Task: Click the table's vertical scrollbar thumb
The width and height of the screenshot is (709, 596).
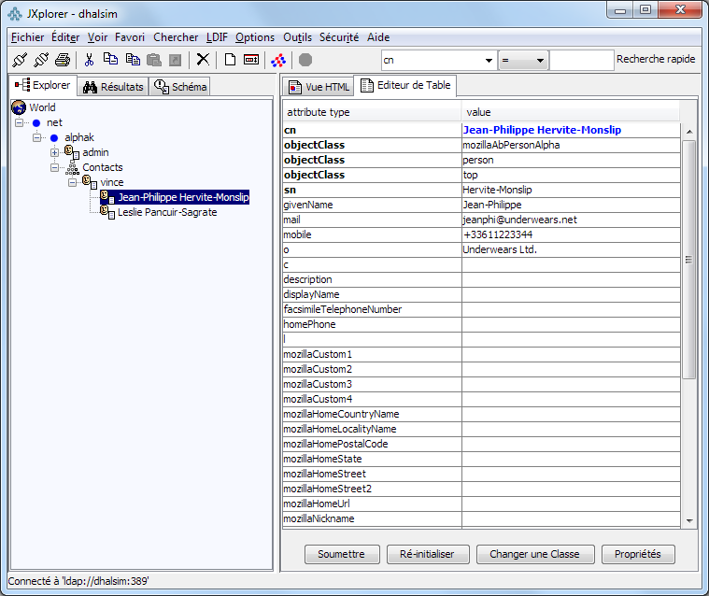Action: (x=688, y=259)
